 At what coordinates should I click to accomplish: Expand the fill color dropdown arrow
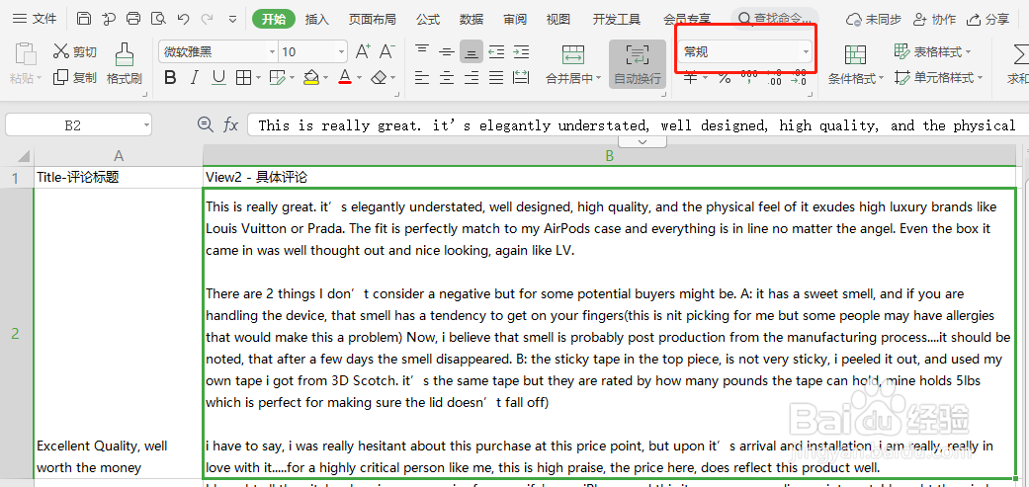(325, 78)
